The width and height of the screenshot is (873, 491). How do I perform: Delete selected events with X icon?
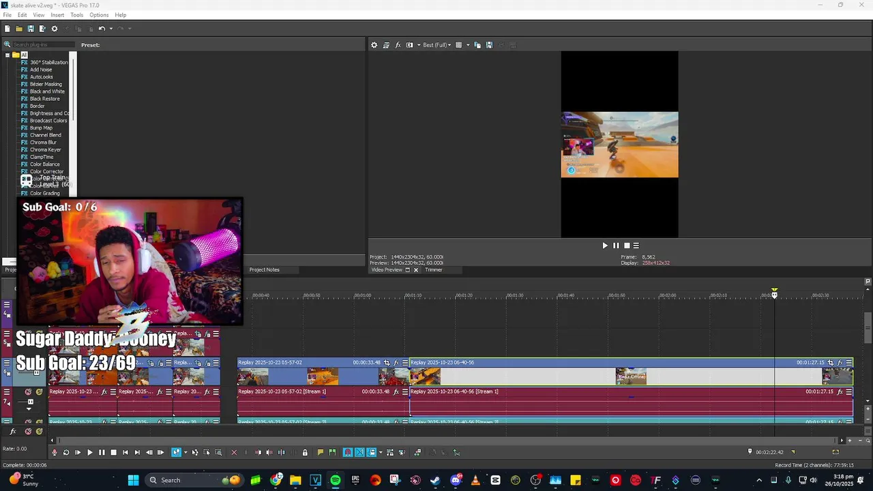(x=234, y=452)
